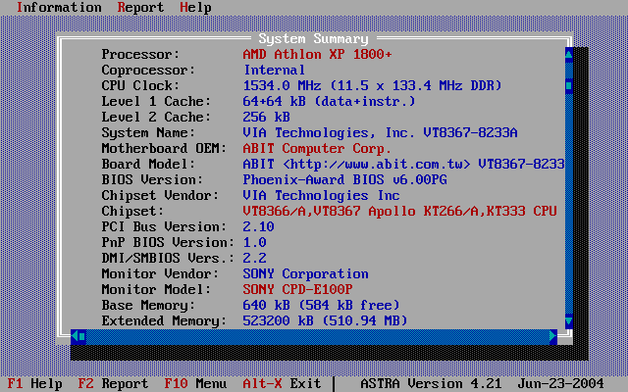Click the Extended Memory: label
The height and width of the screenshot is (392, 628).
164,320
